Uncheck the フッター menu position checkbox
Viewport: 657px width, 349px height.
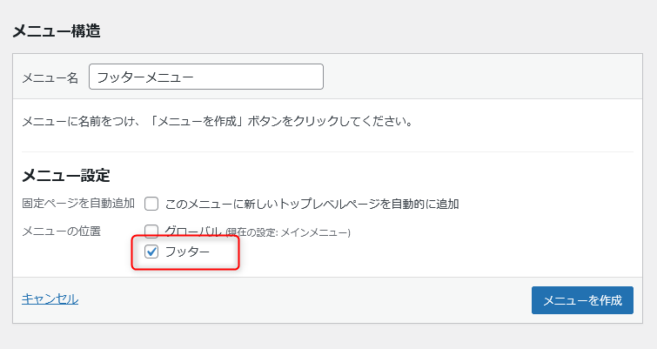pos(151,252)
